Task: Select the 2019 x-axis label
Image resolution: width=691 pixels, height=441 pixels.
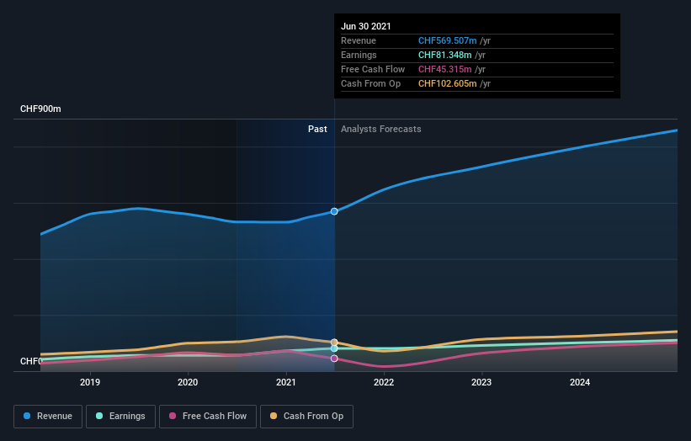Action: pyautogui.click(x=90, y=382)
